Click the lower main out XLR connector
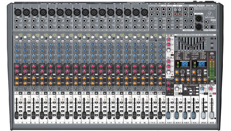 (198, 27)
